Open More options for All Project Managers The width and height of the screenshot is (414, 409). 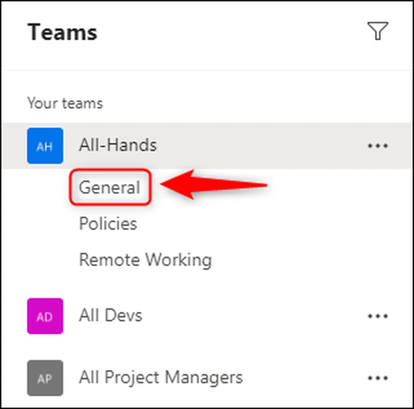pyautogui.click(x=378, y=378)
